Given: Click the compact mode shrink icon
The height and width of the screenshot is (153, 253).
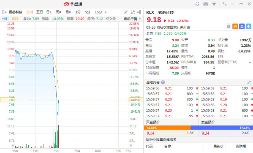Looking at the screenshot, I should [224, 4].
